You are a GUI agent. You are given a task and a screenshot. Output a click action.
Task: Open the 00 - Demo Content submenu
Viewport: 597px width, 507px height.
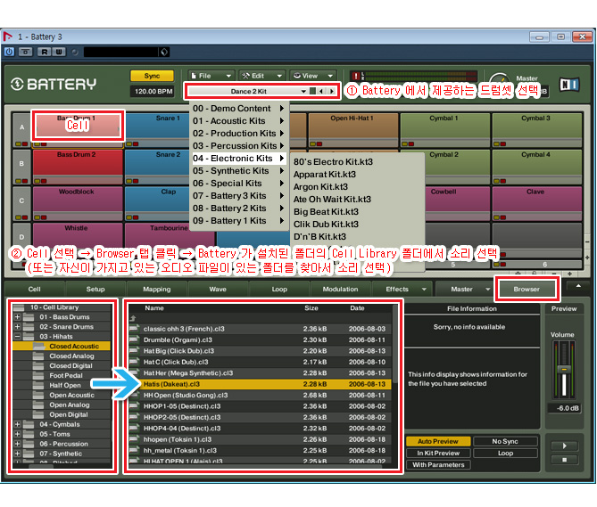[239, 109]
